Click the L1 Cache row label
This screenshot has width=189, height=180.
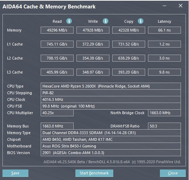15,44
